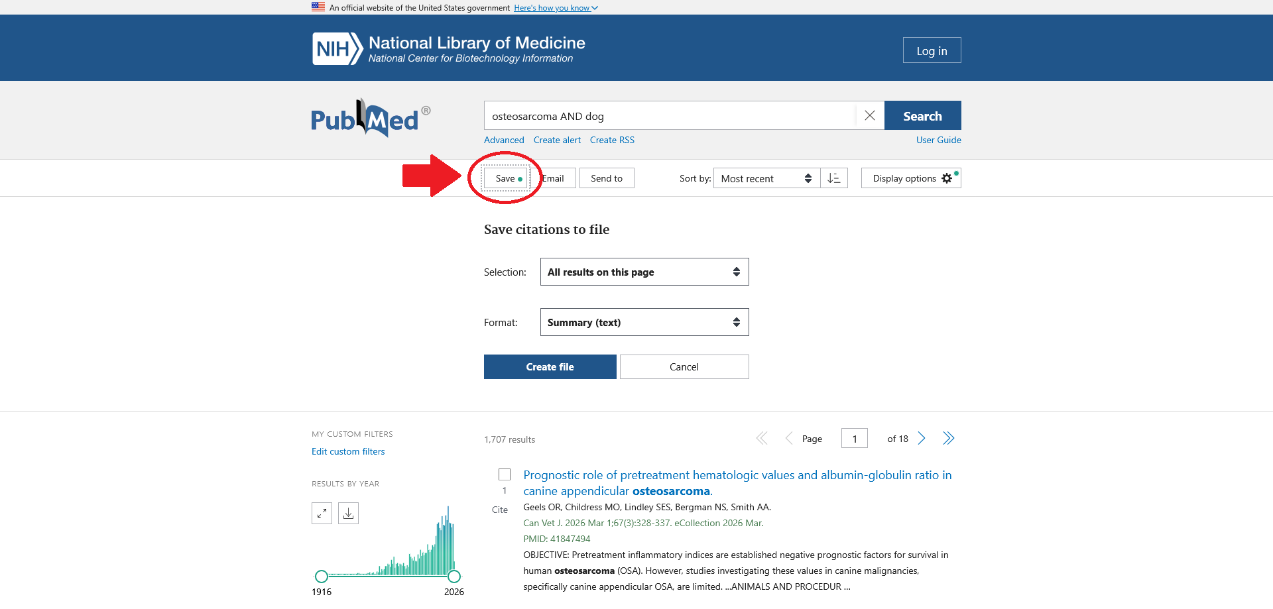
Task: Click Log in button
Action: tap(932, 50)
